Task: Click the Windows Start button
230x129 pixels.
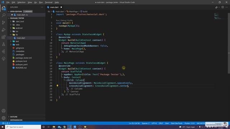Action: click(x=3, y=127)
